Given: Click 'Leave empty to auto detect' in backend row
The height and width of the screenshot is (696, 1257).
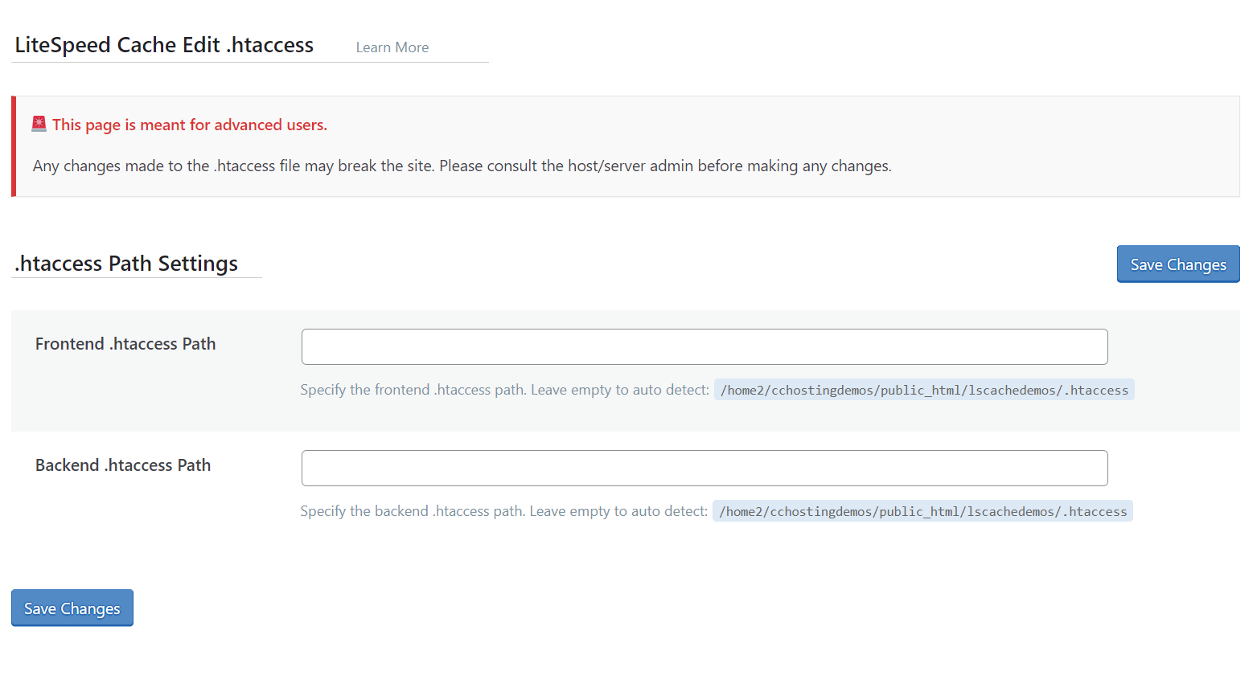Looking at the screenshot, I should click(x=618, y=511).
